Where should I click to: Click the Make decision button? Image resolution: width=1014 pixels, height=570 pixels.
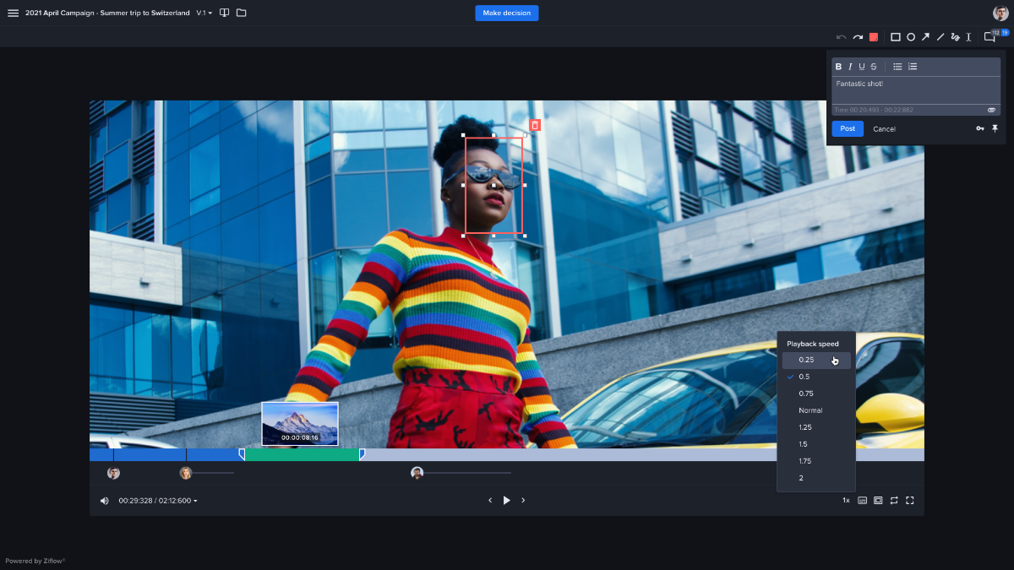pyautogui.click(x=506, y=13)
